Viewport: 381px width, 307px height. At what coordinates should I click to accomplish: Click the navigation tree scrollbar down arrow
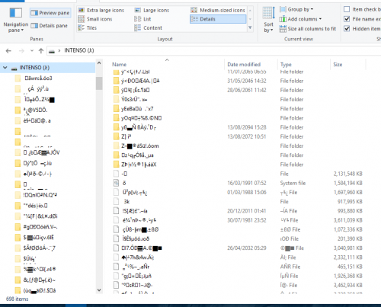[99, 289]
